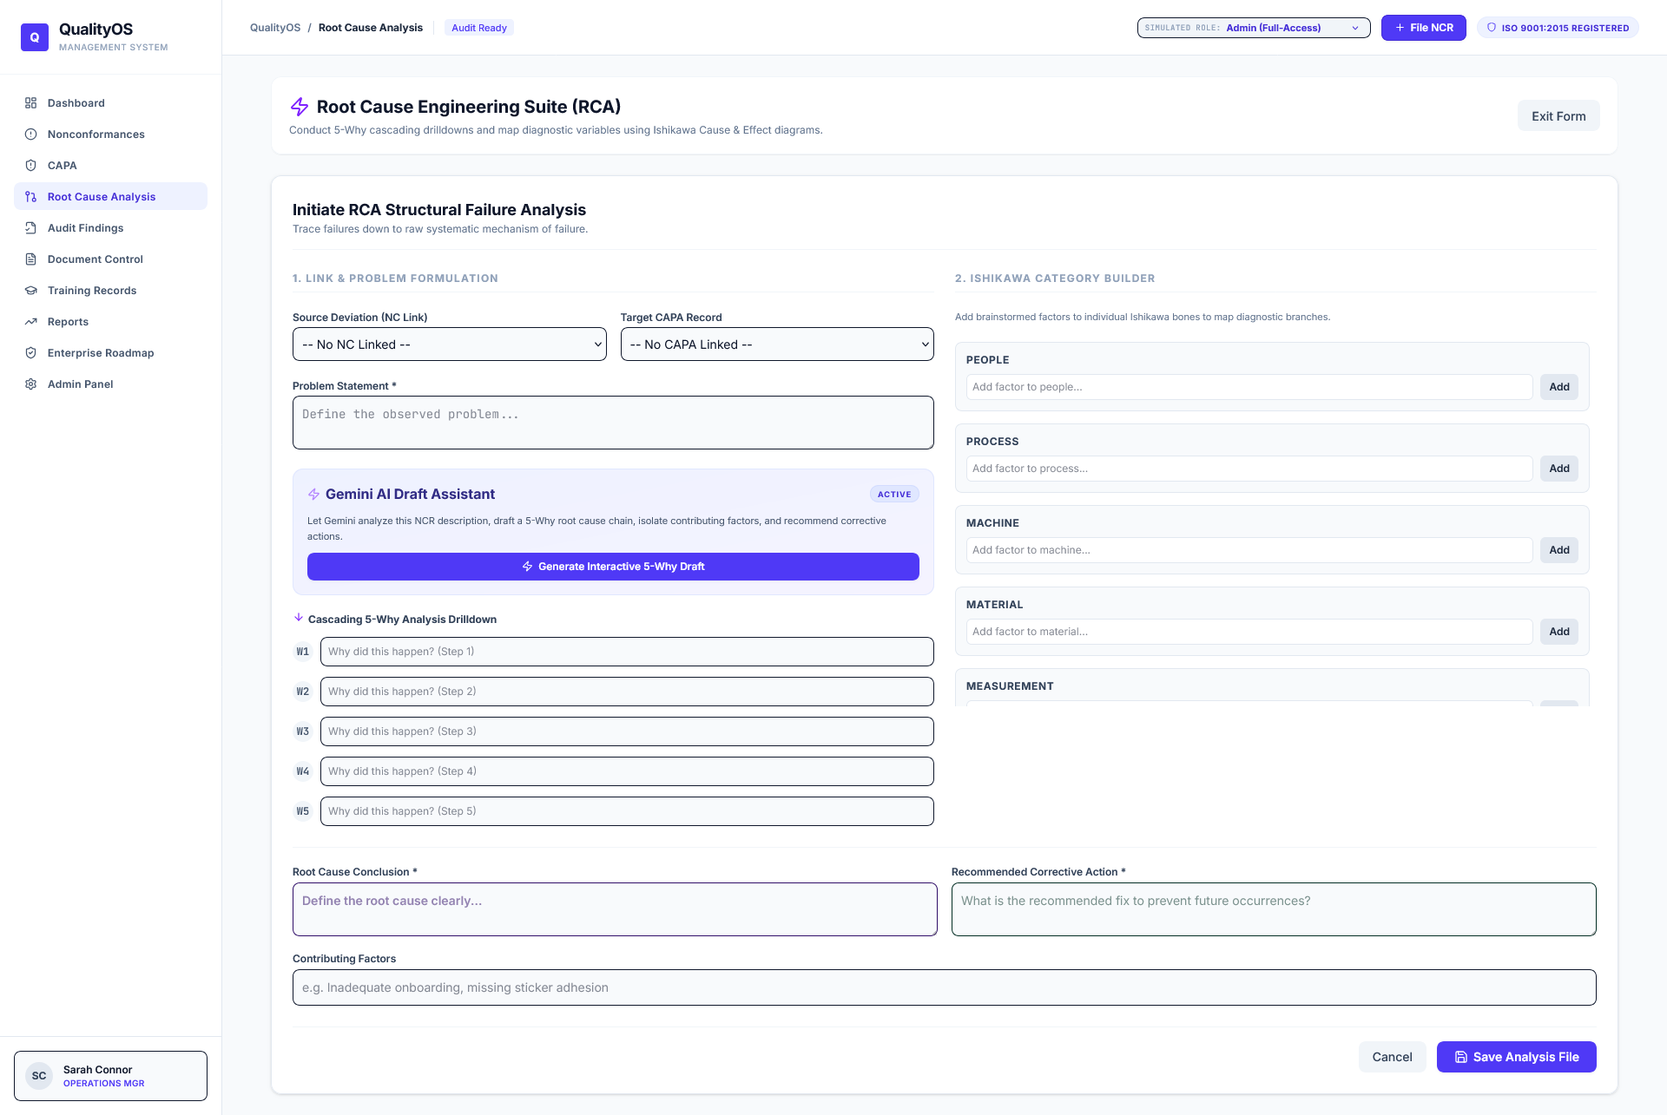The width and height of the screenshot is (1667, 1115).
Task: Open Dashboard in sidebar
Action: coord(110,103)
